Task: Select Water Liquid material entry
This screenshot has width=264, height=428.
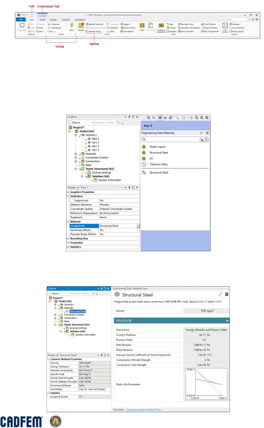Action: [x=157, y=147]
